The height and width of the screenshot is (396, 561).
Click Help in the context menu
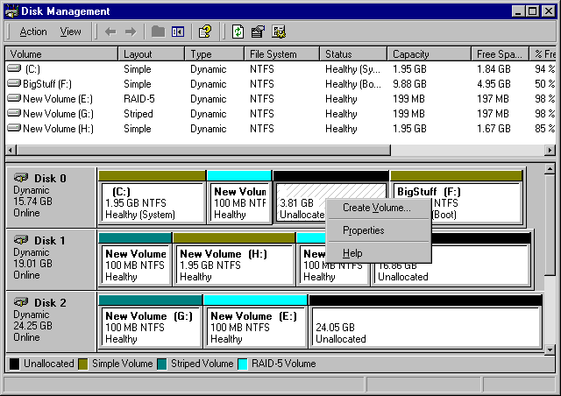[352, 253]
